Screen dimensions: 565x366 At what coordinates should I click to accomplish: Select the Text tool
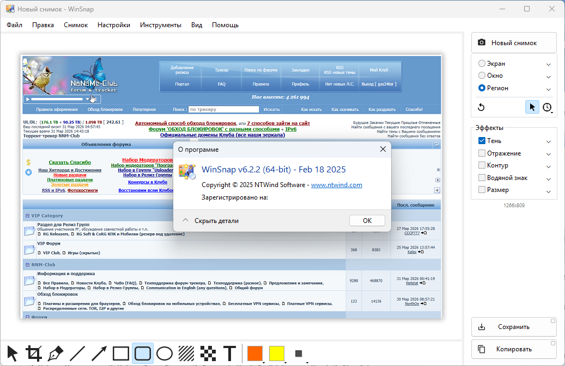coord(230,354)
